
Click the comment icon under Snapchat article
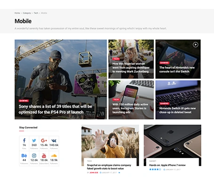click(x=119, y=173)
